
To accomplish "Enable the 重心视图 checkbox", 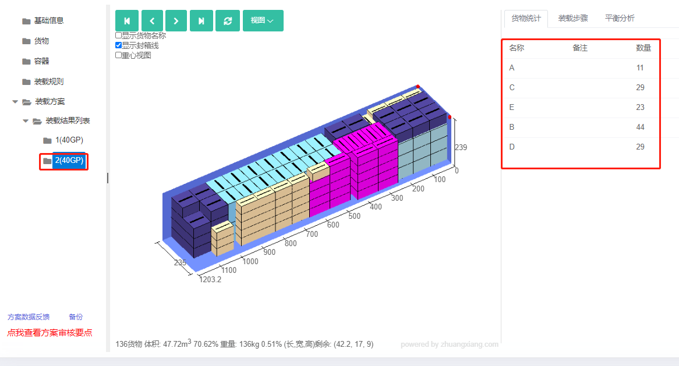I will [x=118, y=55].
